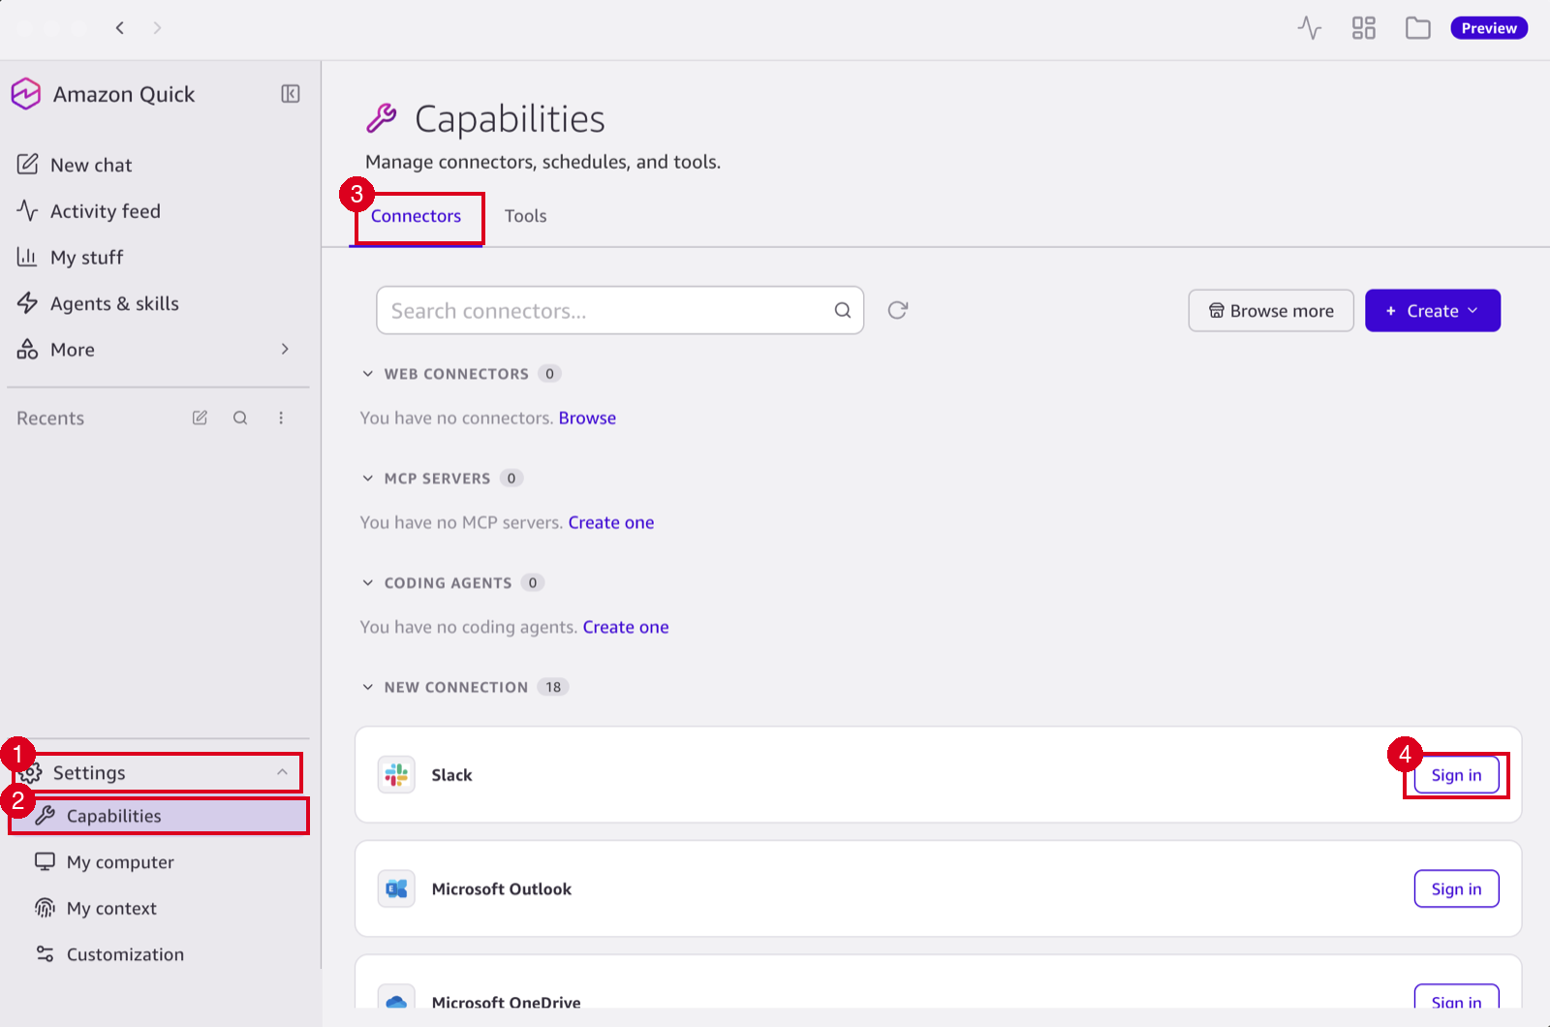Viewport: 1550px width, 1027px height.
Task: Select Capabilities in the sidebar
Action: click(x=159, y=816)
